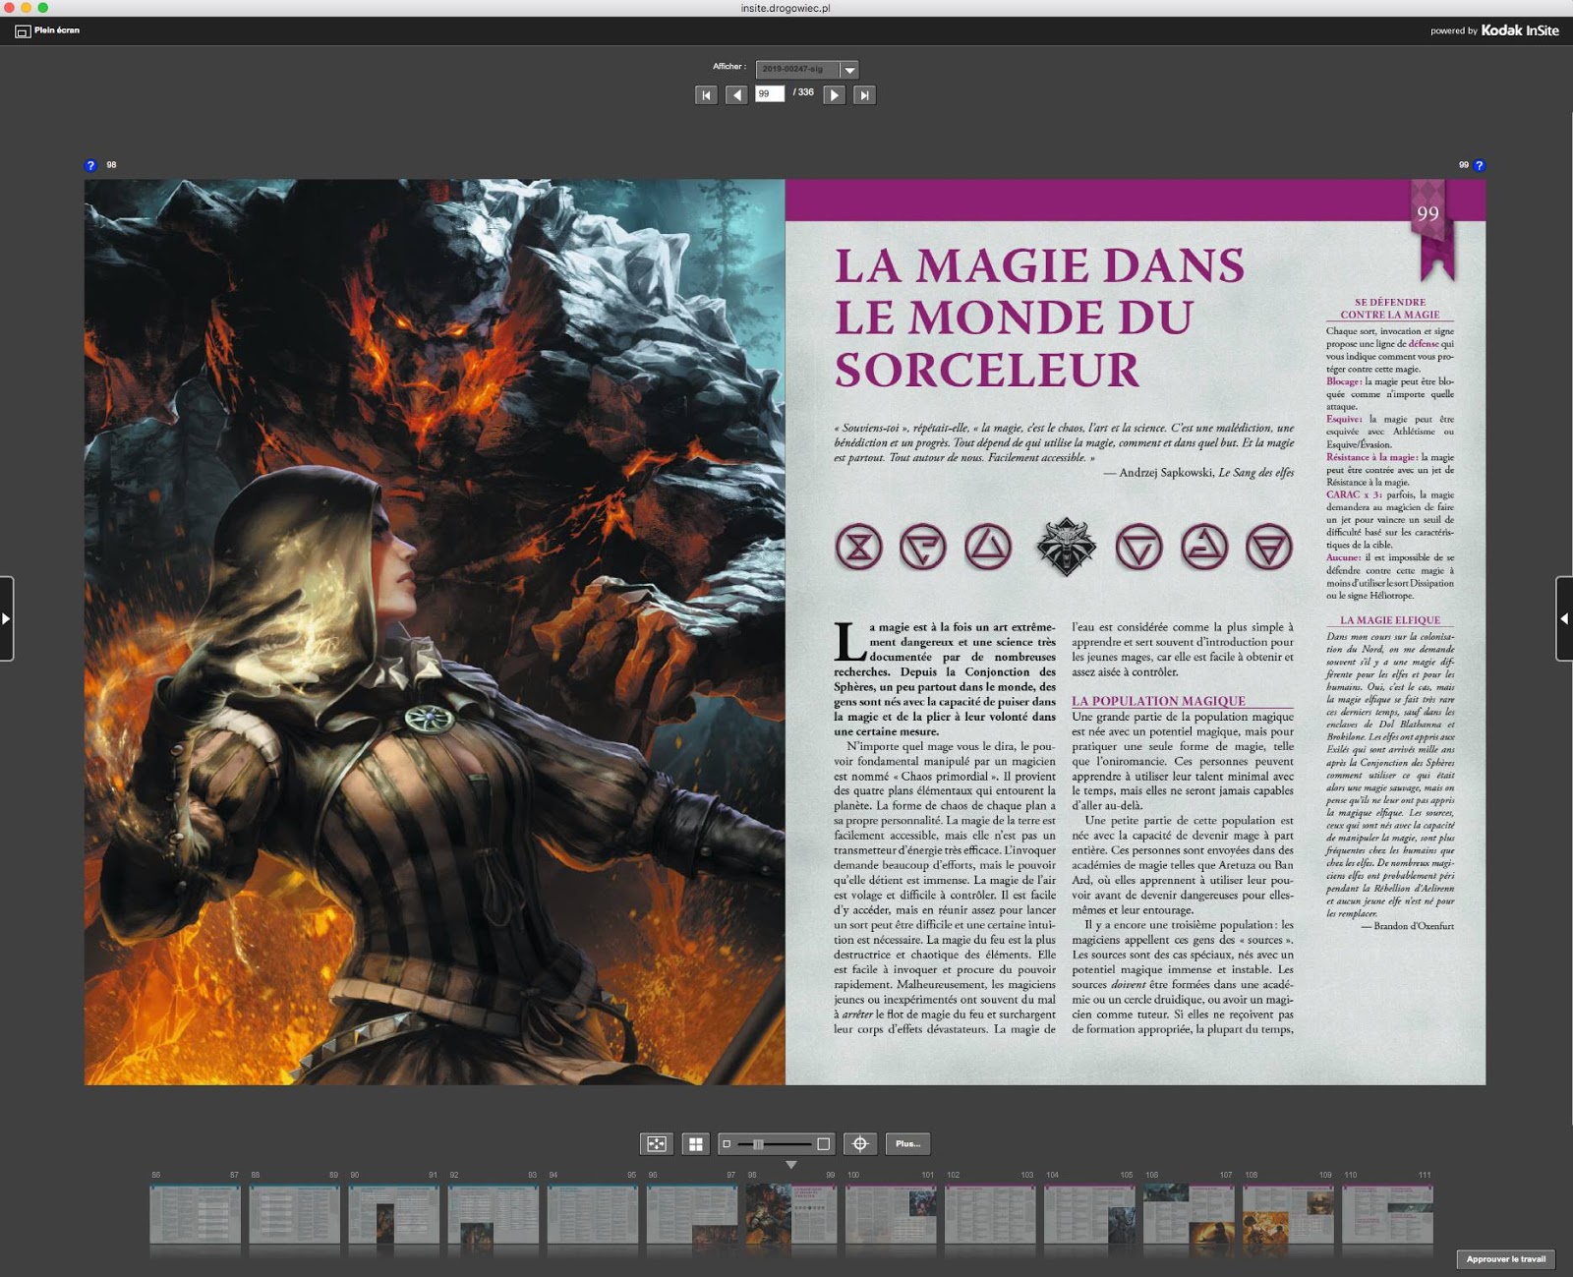This screenshot has height=1277, width=1573.
Task: Go to the previous page arrow icon
Action: (x=736, y=95)
